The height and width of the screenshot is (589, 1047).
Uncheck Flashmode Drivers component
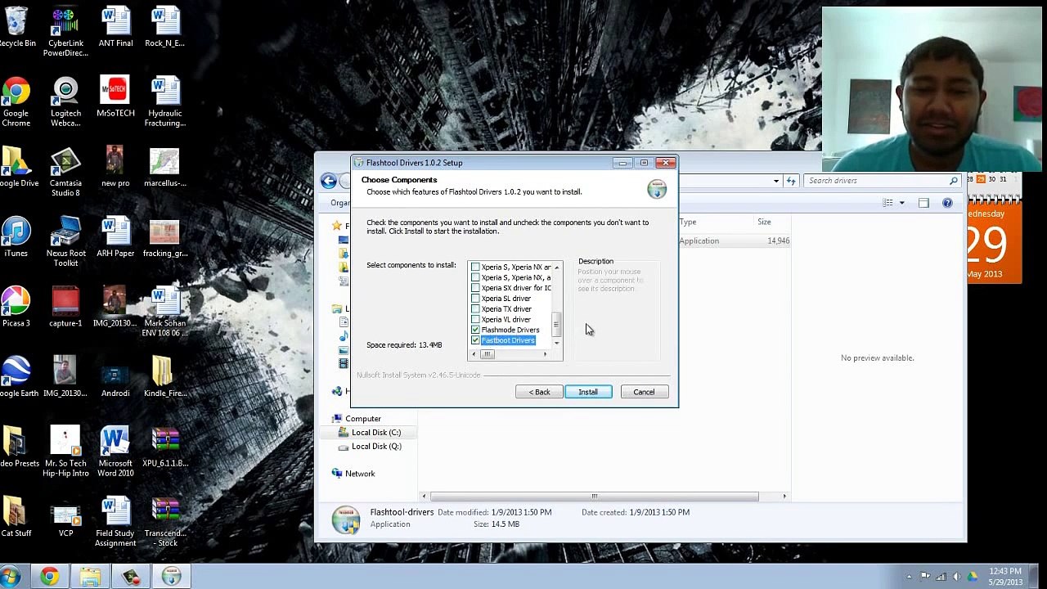tap(475, 330)
